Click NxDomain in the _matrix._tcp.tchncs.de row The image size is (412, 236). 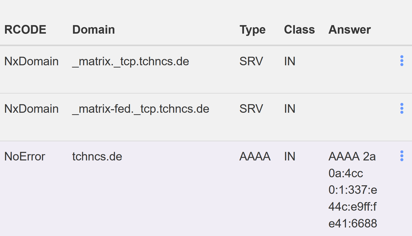[31, 61]
